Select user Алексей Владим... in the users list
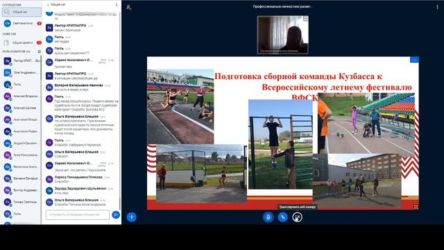Image resolution: width=444 pixels, height=250 pixels. 22,96
